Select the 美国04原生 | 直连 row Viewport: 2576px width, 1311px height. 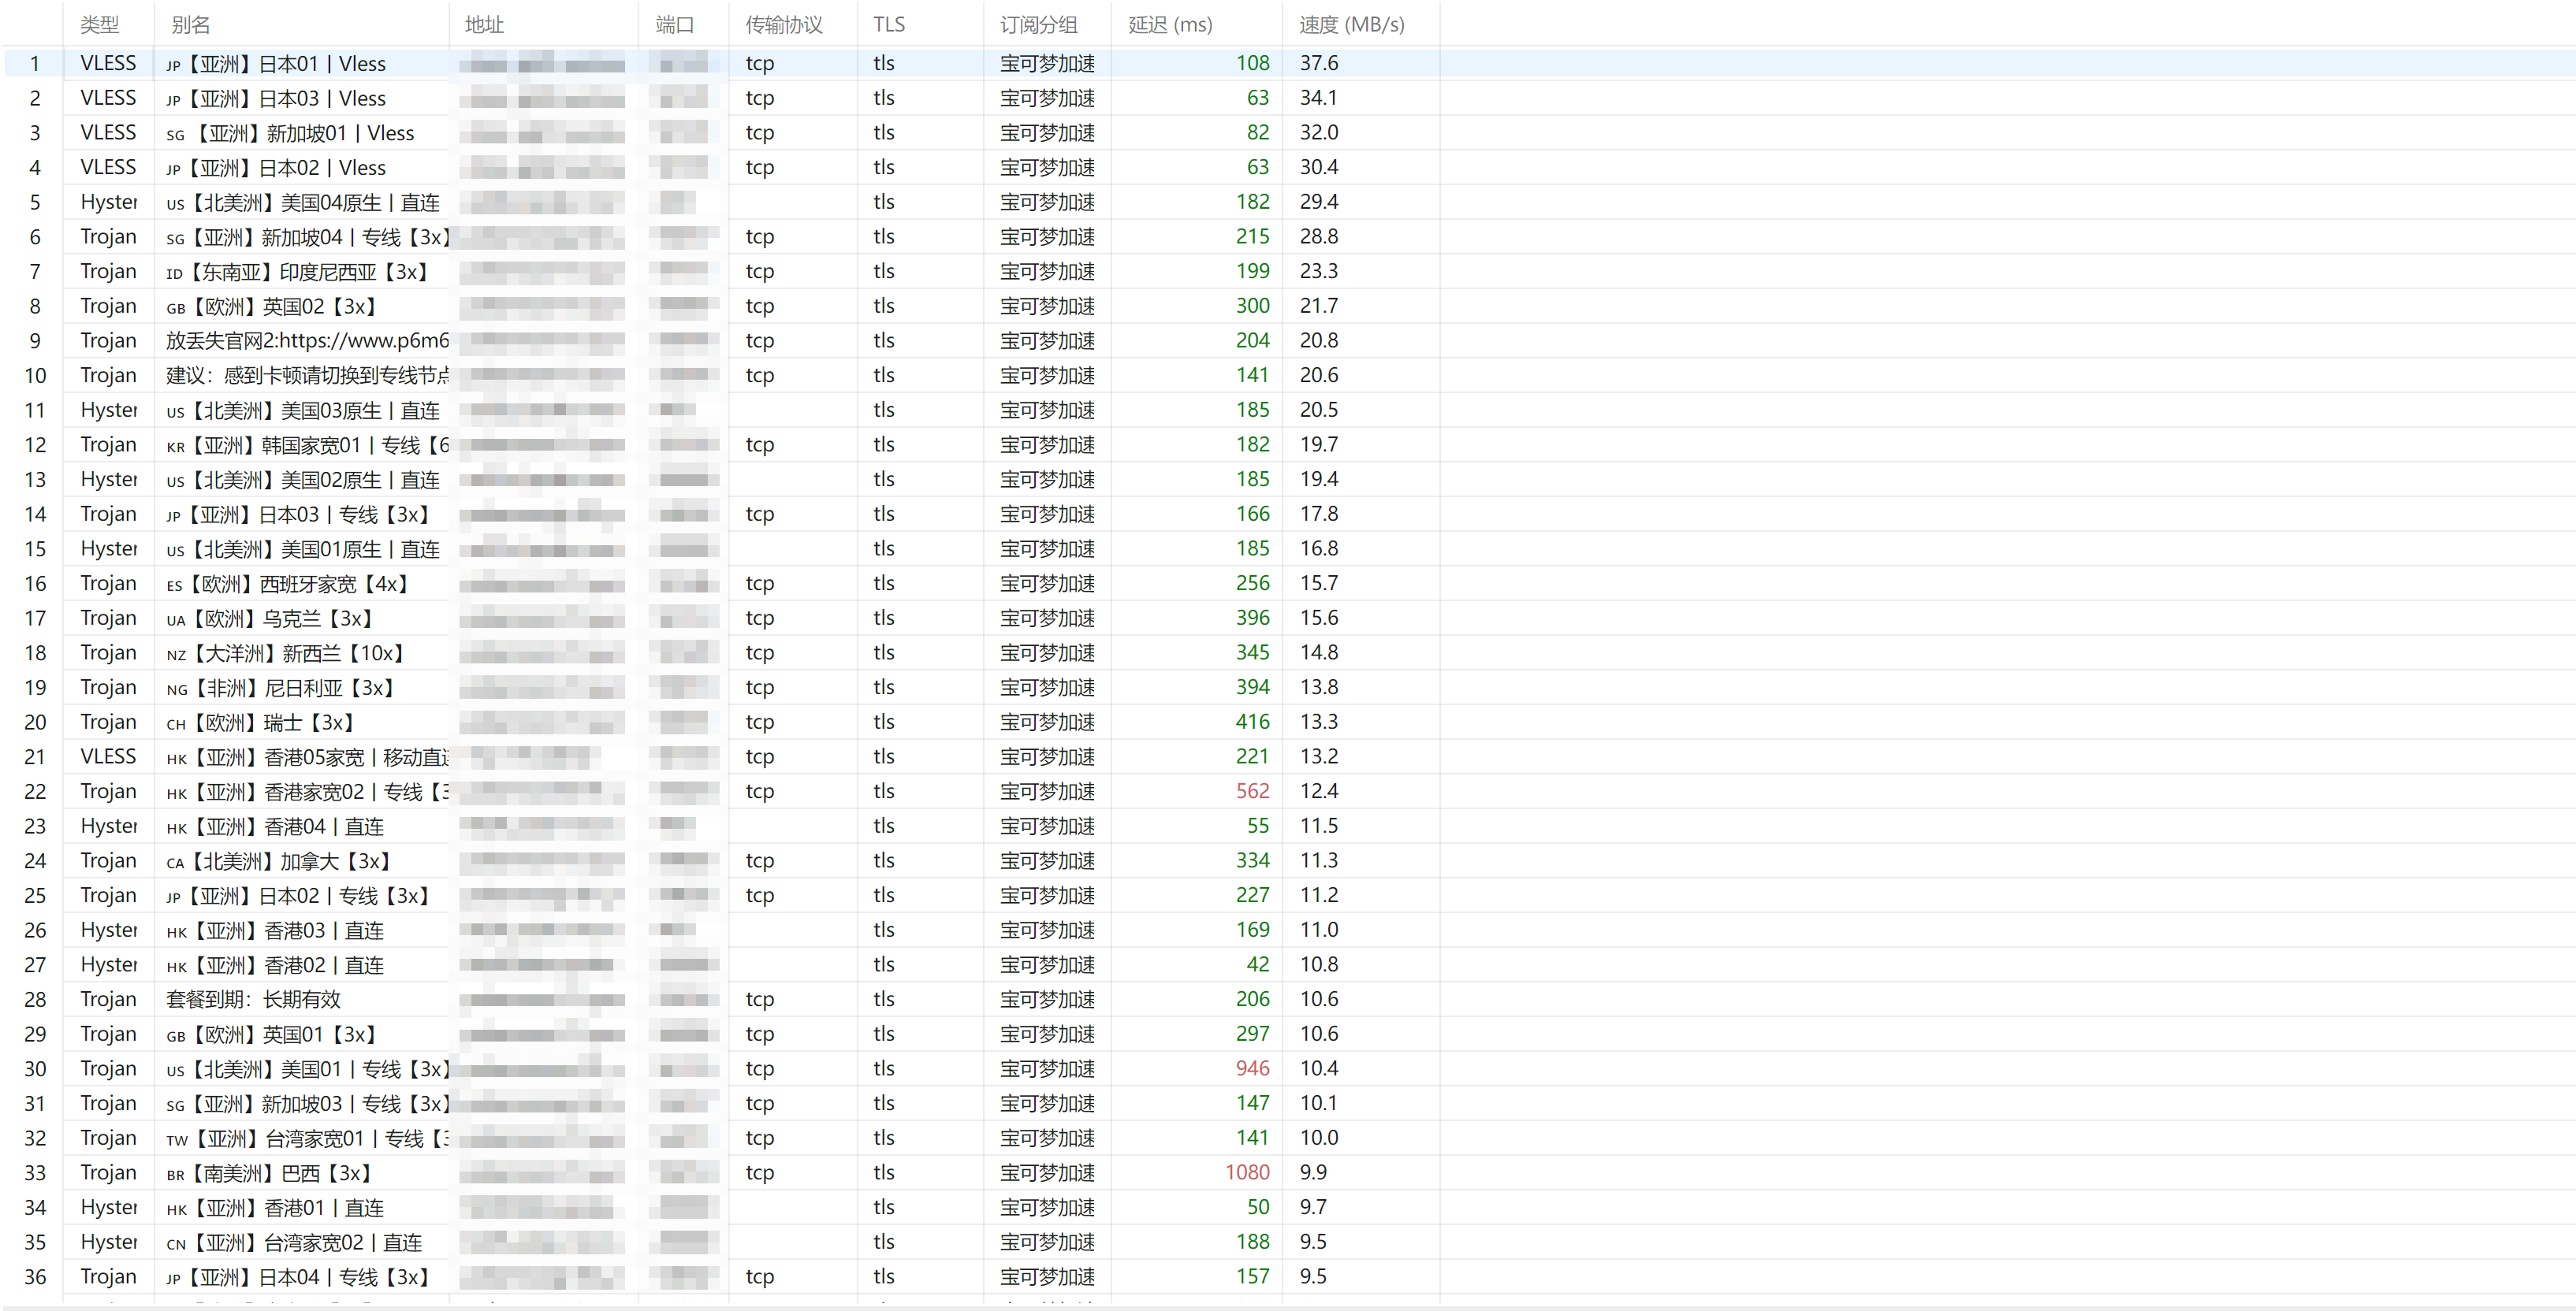click(1288, 202)
